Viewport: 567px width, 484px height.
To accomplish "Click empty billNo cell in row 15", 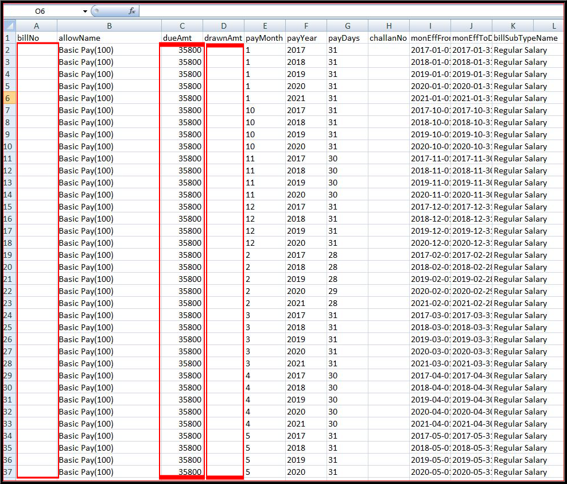I will tap(37, 207).
